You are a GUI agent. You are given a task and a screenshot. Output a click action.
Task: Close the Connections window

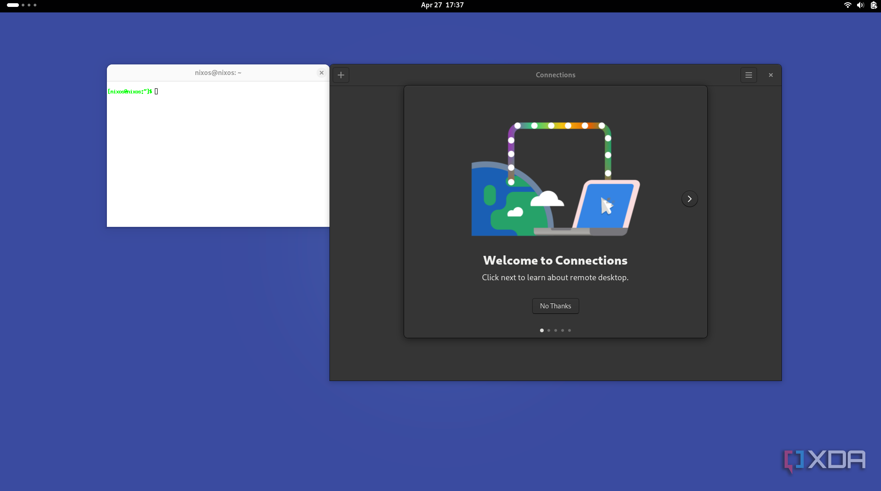(770, 75)
